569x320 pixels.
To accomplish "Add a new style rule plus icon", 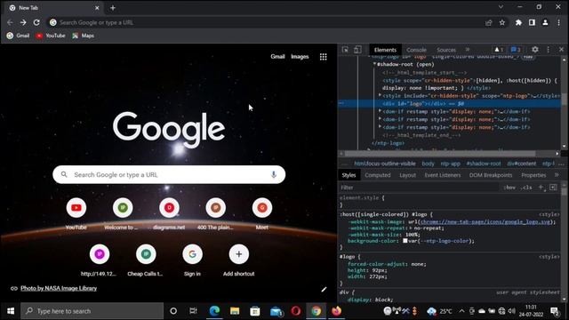I will pos(541,188).
